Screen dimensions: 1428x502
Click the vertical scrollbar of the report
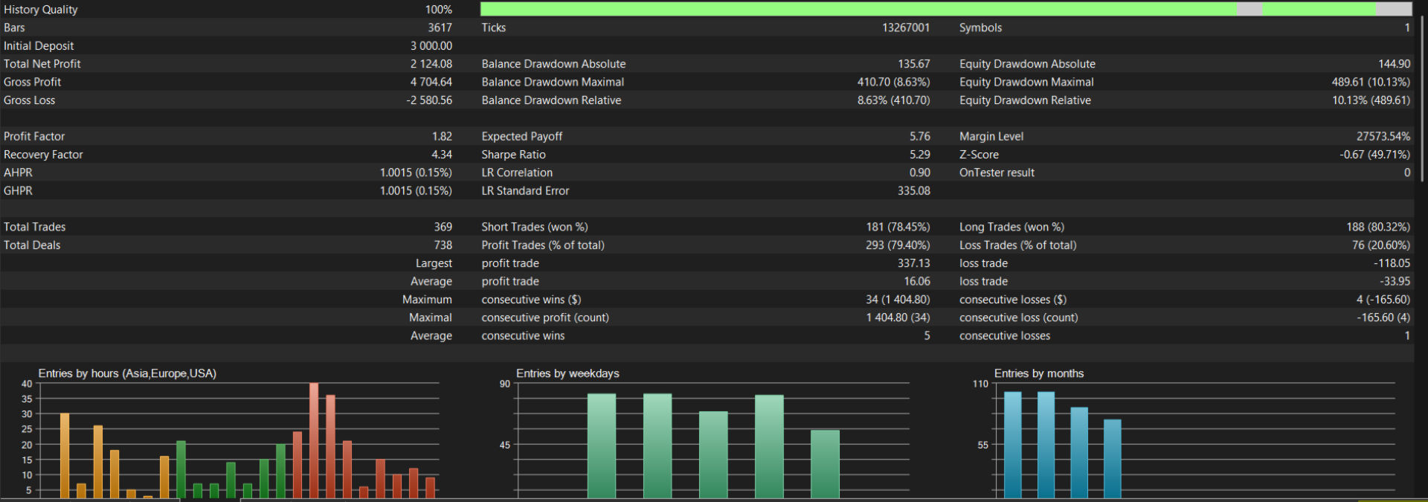[x=1422, y=98]
